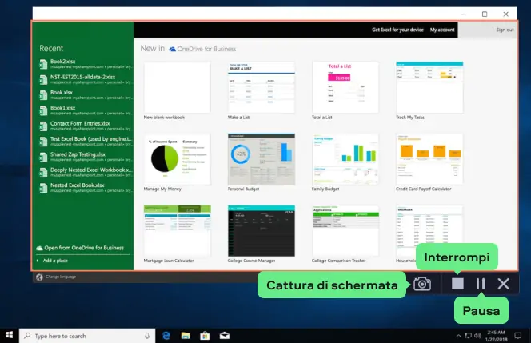Image resolution: width=531 pixels, height=343 pixels.
Task: Select the Make a List template
Action: point(261,90)
